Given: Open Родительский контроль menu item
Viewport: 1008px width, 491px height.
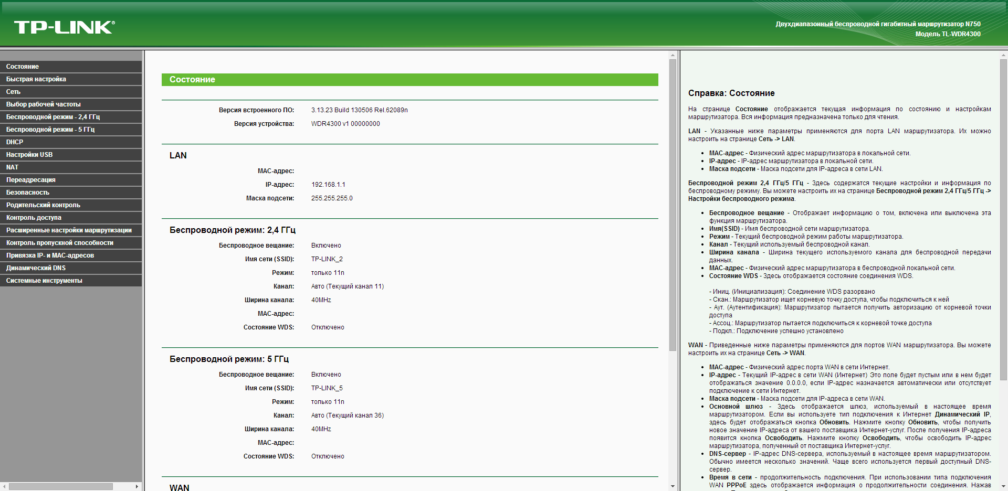Looking at the screenshot, I should [x=71, y=205].
